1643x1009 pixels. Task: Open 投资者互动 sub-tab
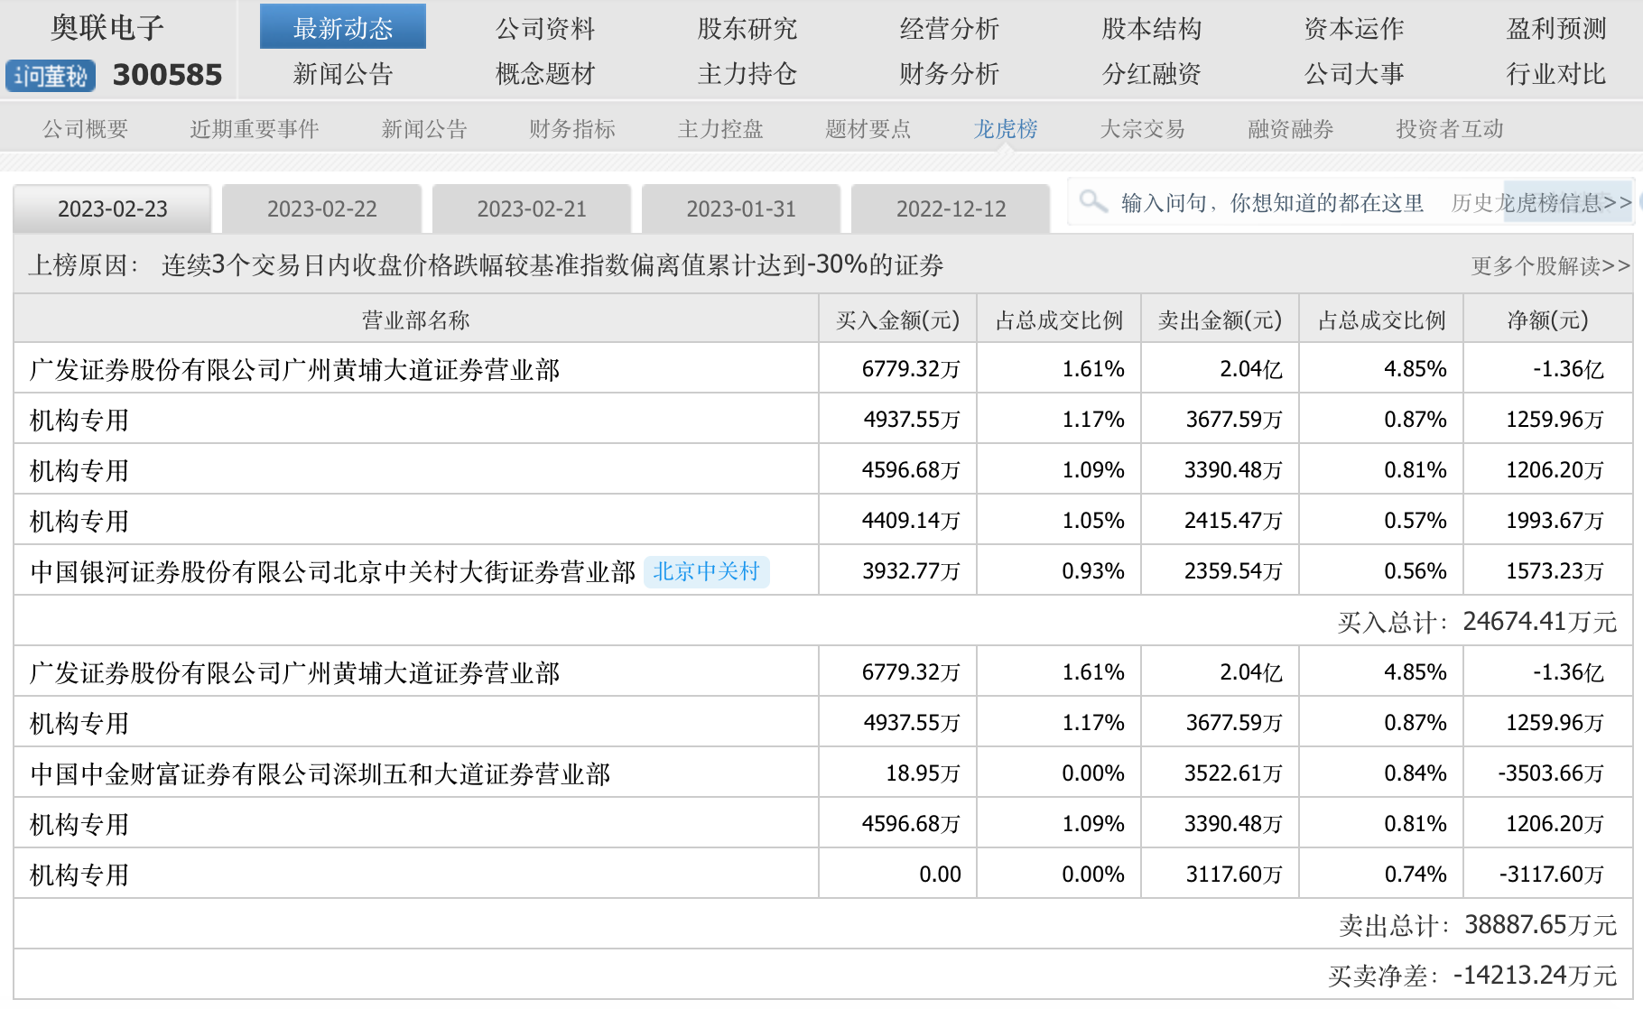[x=1449, y=129]
